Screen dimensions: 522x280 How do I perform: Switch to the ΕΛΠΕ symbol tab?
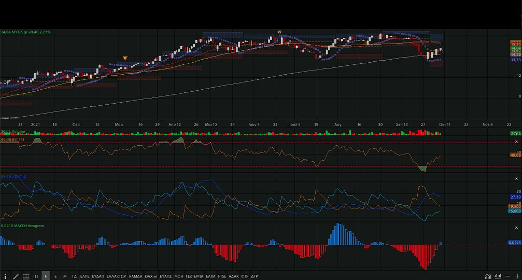(x=85, y=276)
